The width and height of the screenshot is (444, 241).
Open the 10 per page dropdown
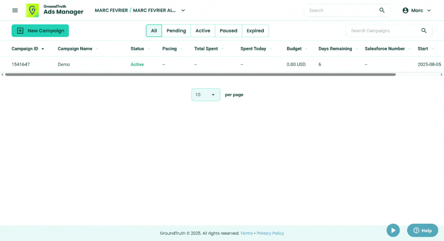click(206, 95)
